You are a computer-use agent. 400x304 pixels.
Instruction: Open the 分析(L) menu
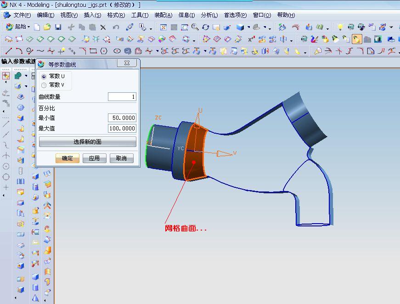(x=209, y=15)
